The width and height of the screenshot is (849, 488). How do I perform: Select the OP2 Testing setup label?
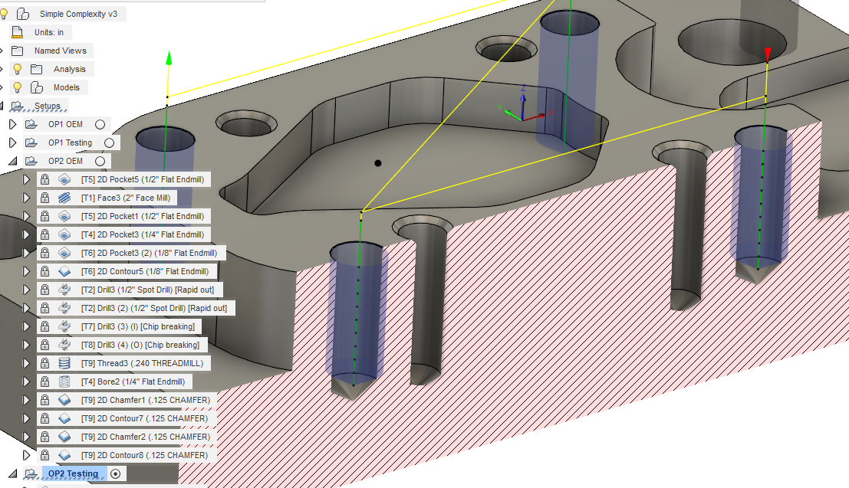(73, 473)
